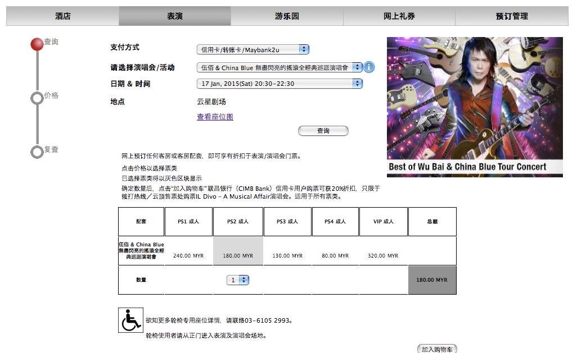Click the PS3 成人 column header
This screenshot has height=353, width=577.
[287, 222]
